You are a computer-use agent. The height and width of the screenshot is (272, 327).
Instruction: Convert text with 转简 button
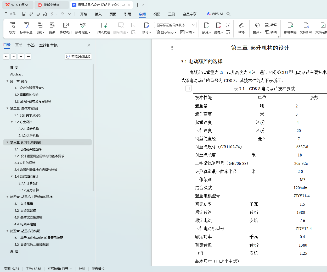click(x=271, y=32)
